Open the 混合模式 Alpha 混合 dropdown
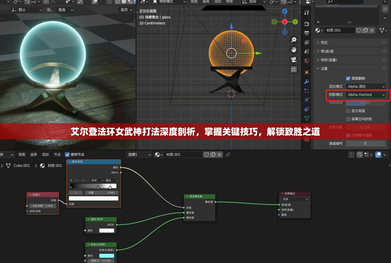The height and width of the screenshot is (263, 391). point(366,86)
